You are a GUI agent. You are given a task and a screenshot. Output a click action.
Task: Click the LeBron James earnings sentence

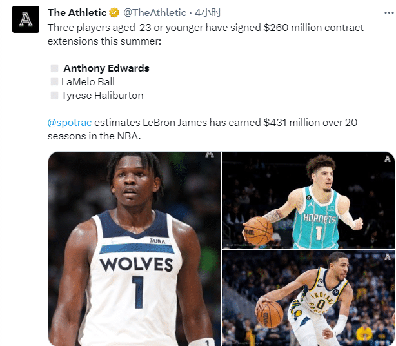tap(203, 129)
